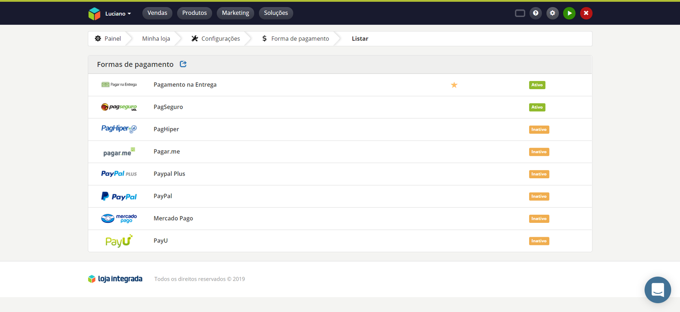This screenshot has width=680, height=312.
Task: Open the Vendas menu
Action: 157,13
